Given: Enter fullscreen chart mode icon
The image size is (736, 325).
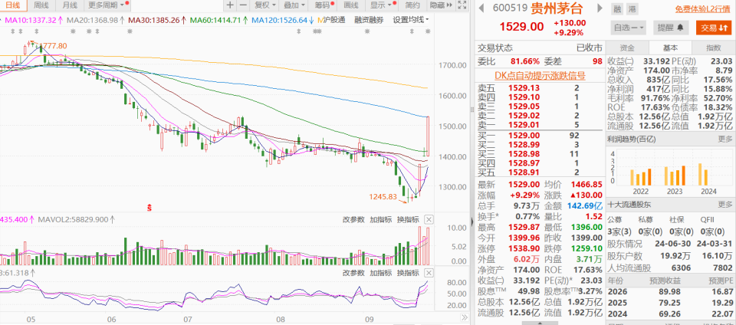Looking at the screenshot, I should tap(462, 5).
